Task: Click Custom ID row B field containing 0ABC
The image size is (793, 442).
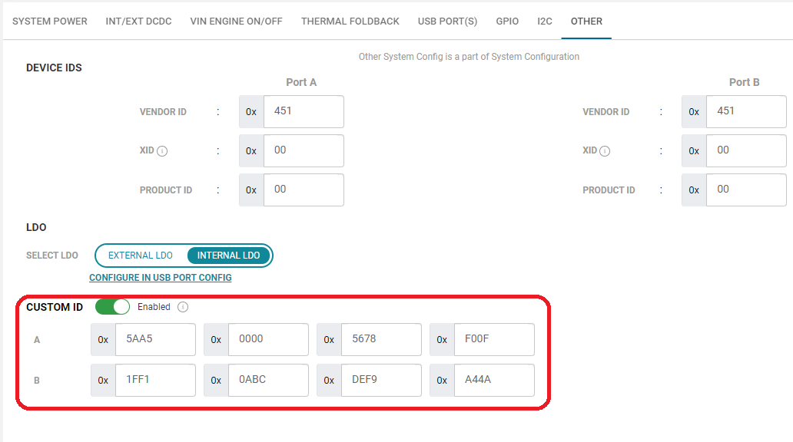Action: point(267,380)
